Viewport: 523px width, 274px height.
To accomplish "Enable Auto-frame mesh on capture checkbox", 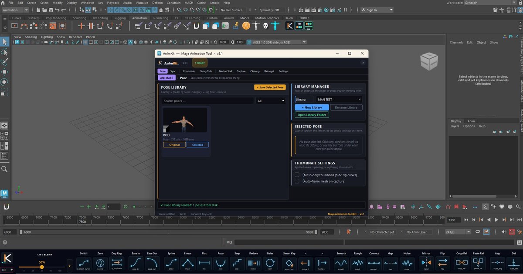I will pos(297,181).
